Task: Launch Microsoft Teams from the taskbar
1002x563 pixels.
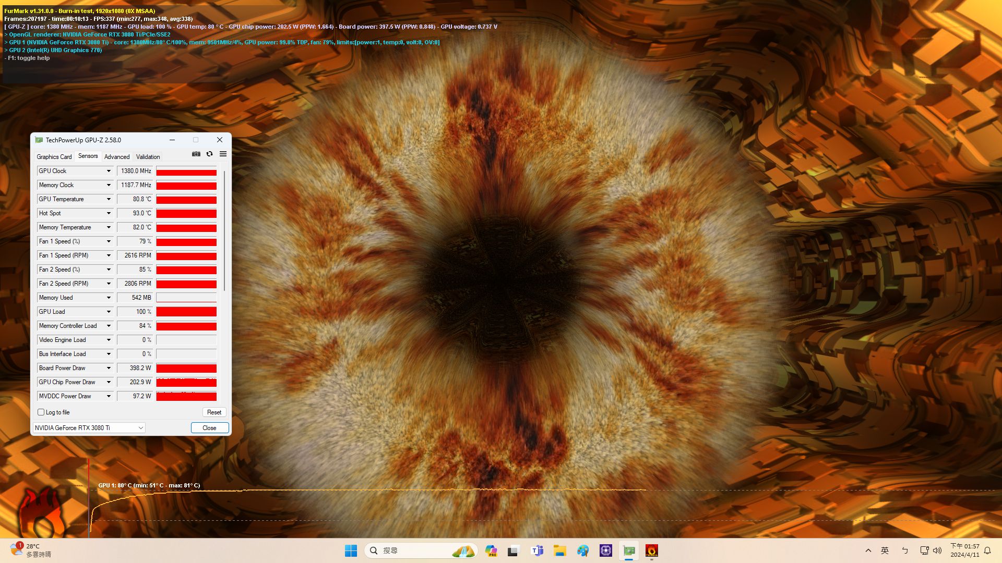Action: (537, 550)
